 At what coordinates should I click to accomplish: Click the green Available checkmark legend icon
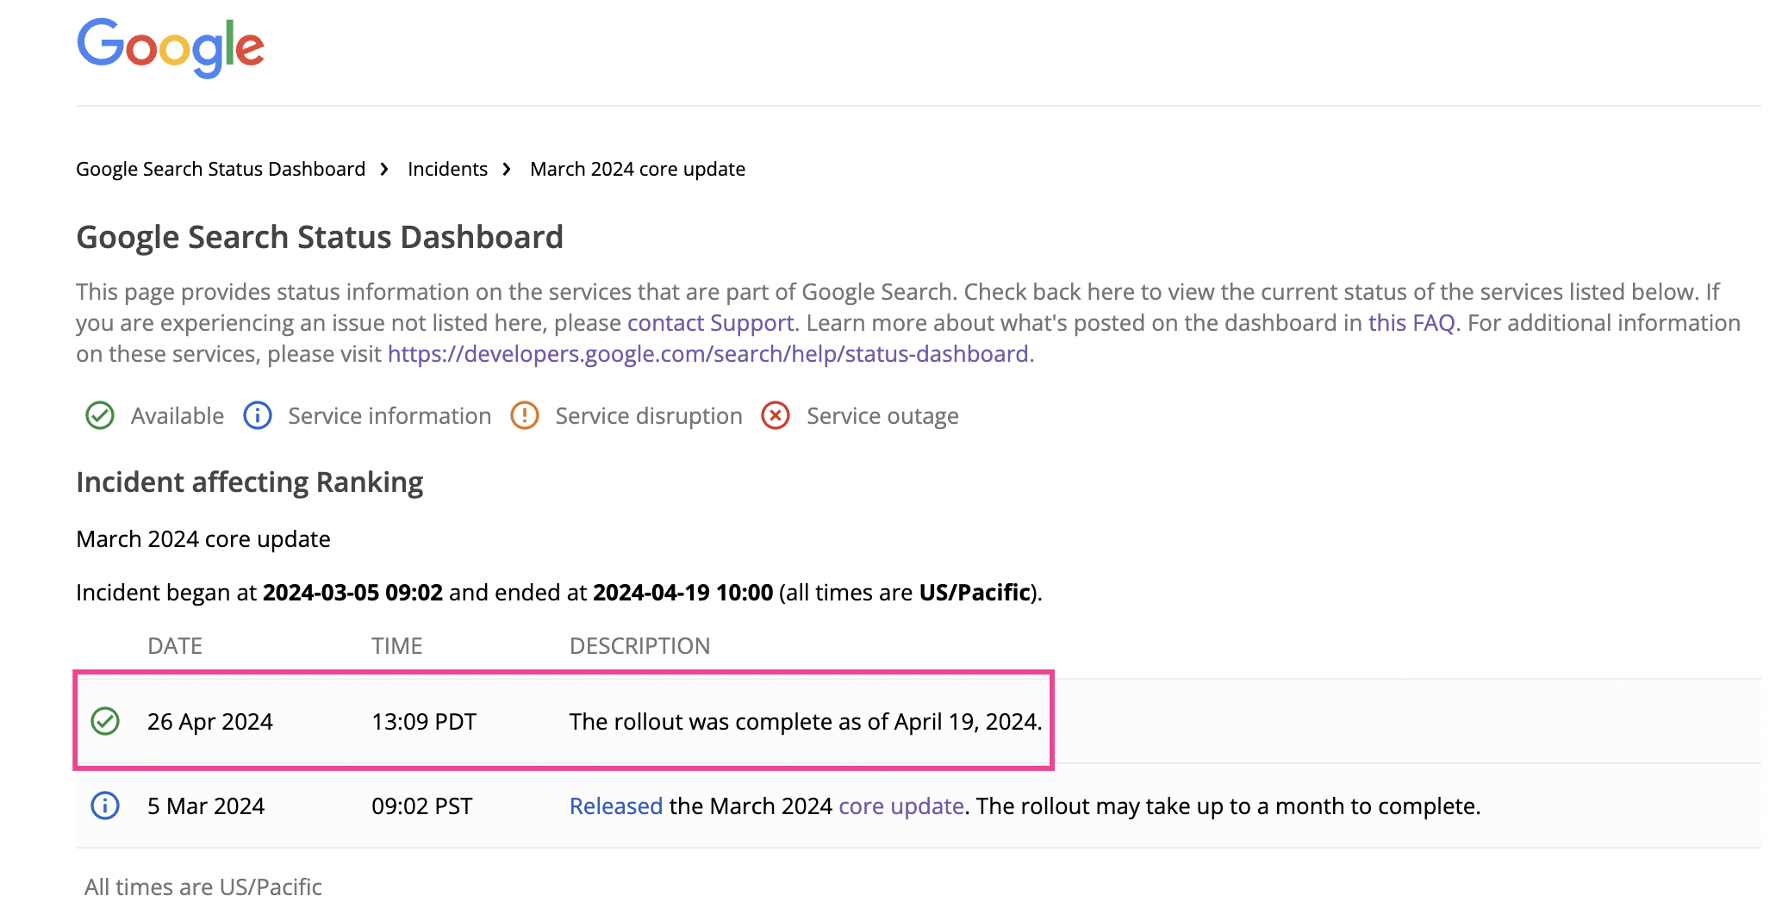100,415
